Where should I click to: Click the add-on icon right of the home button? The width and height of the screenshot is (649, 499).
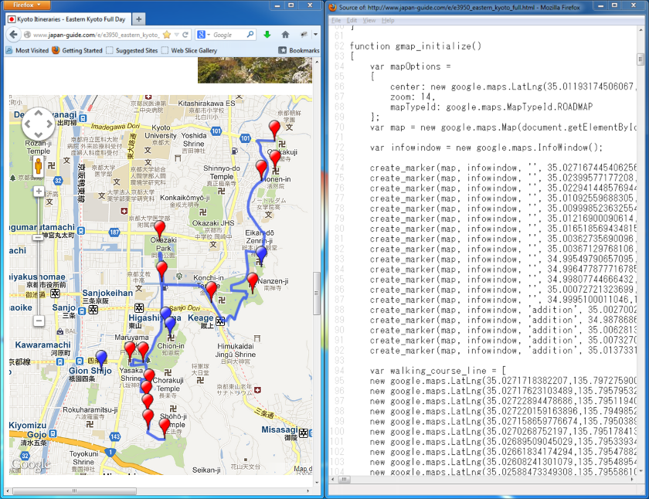(304, 35)
